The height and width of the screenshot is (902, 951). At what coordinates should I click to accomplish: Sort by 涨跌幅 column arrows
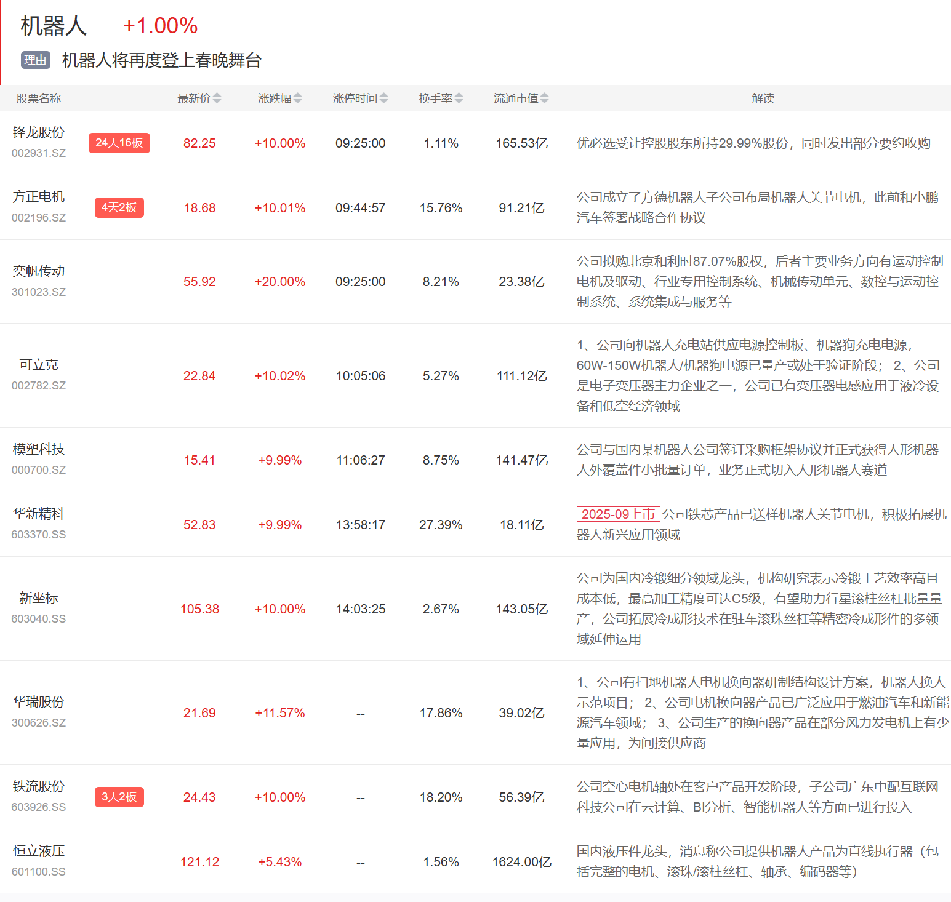pyautogui.click(x=297, y=98)
